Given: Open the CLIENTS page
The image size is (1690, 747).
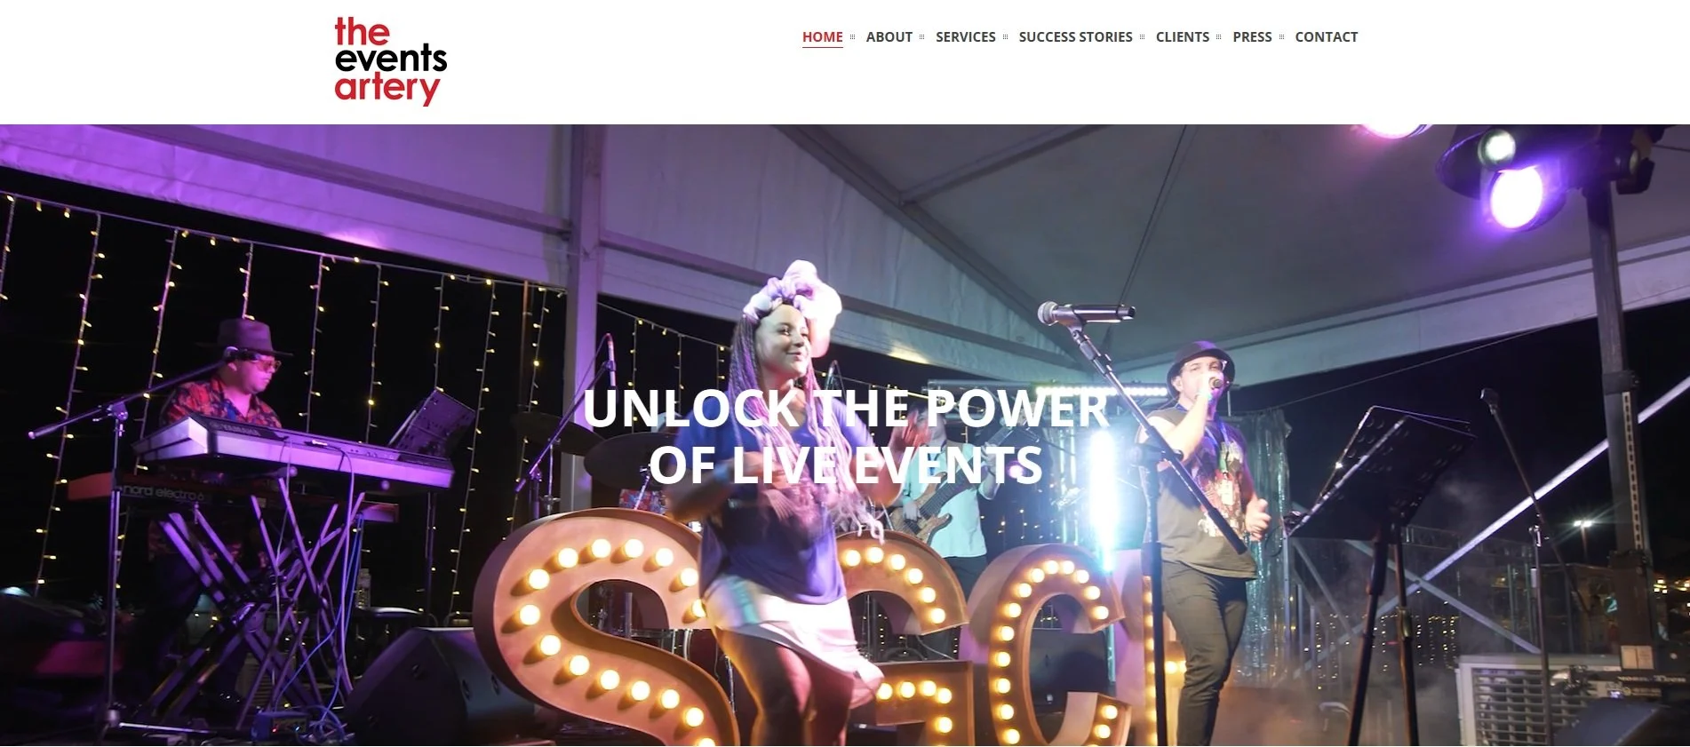Looking at the screenshot, I should (x=1182, y=37).
